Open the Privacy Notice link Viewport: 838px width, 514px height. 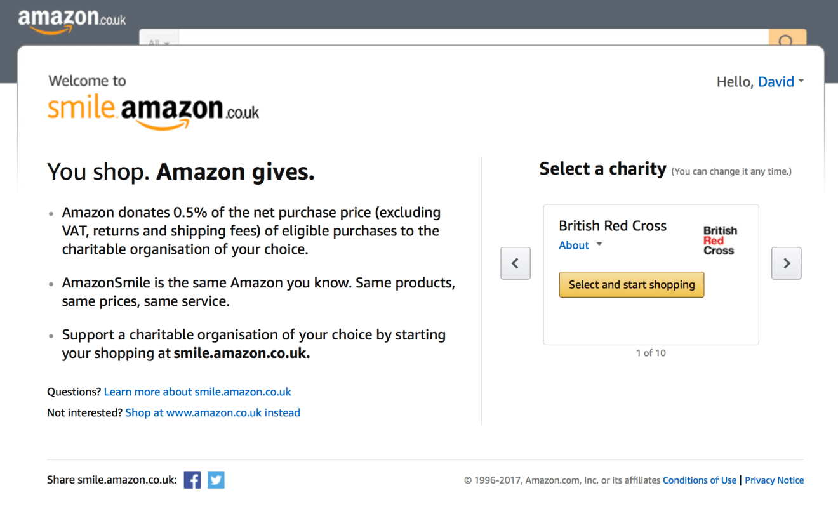(774, 480)
